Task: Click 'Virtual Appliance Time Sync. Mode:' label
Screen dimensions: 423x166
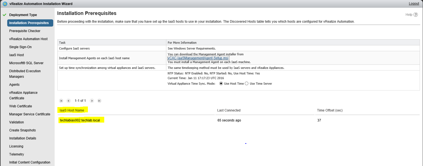Action: pyautogui.click(x=192, y=84)
